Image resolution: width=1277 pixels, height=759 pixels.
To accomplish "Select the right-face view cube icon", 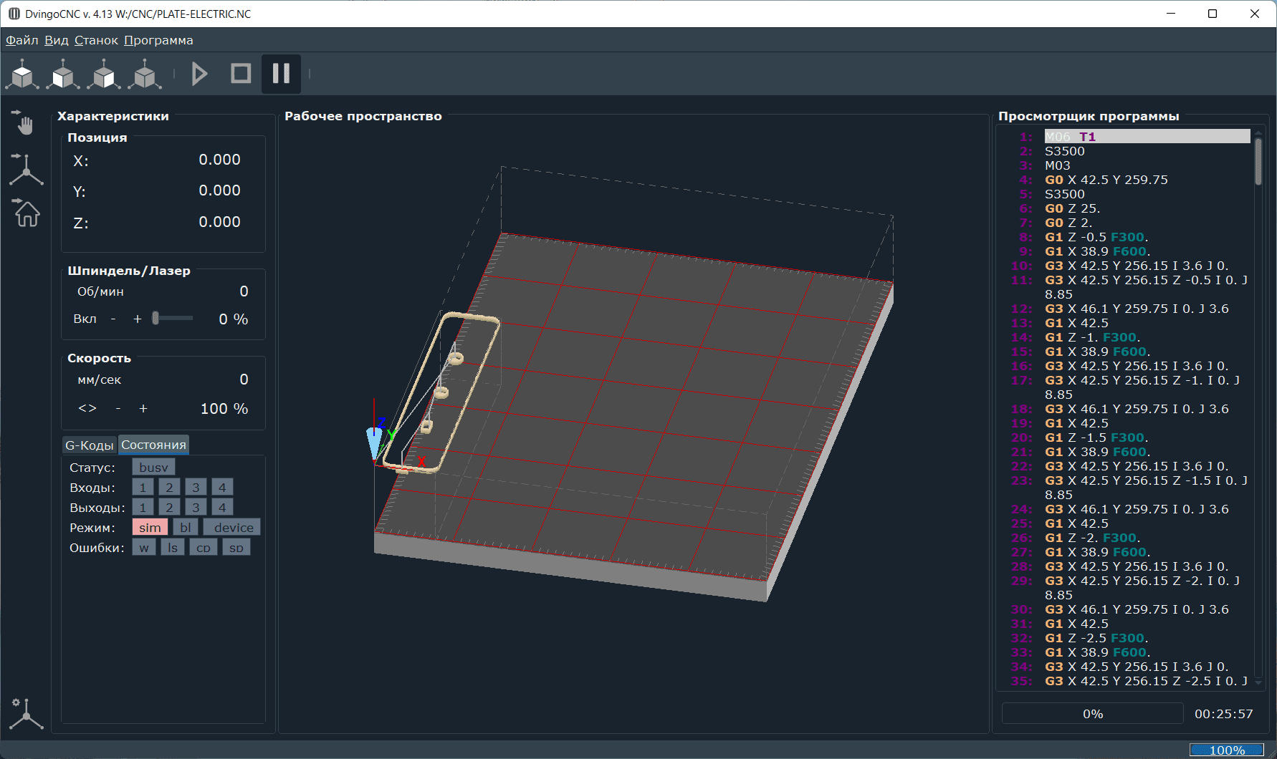I will tap(105, 74).
